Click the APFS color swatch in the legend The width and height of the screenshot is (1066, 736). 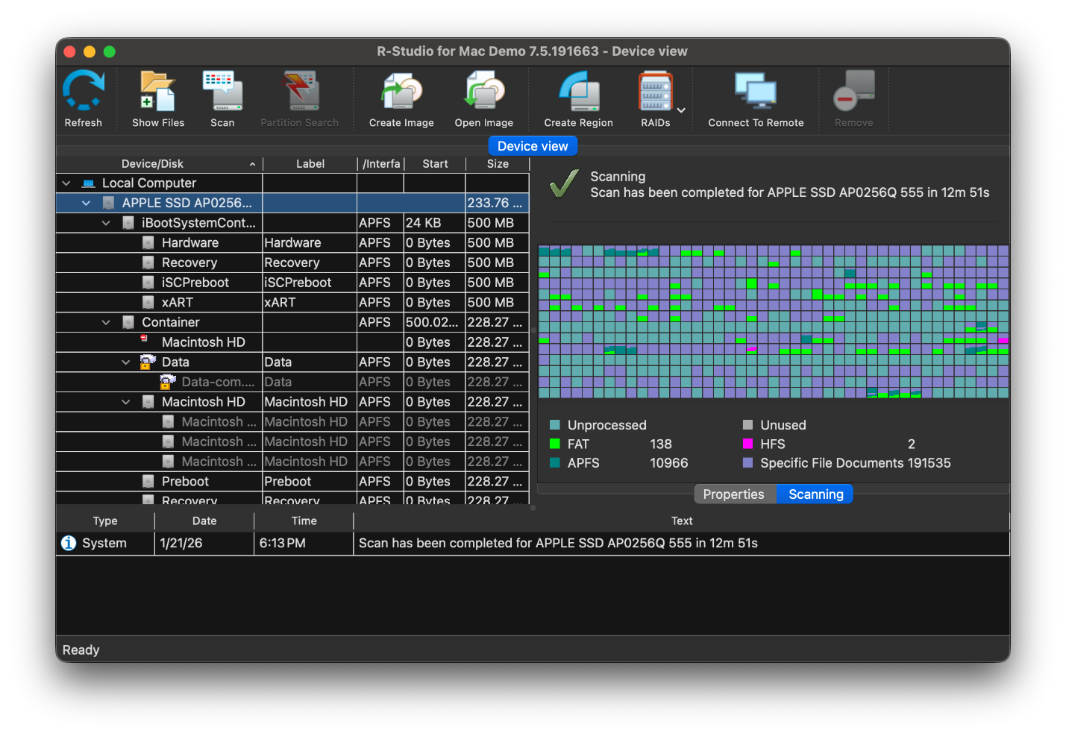click(554, 462)
